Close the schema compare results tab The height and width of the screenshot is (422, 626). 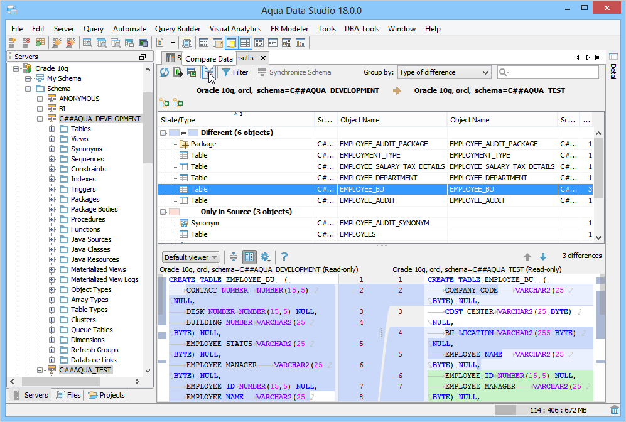click(x=263, y=58)
